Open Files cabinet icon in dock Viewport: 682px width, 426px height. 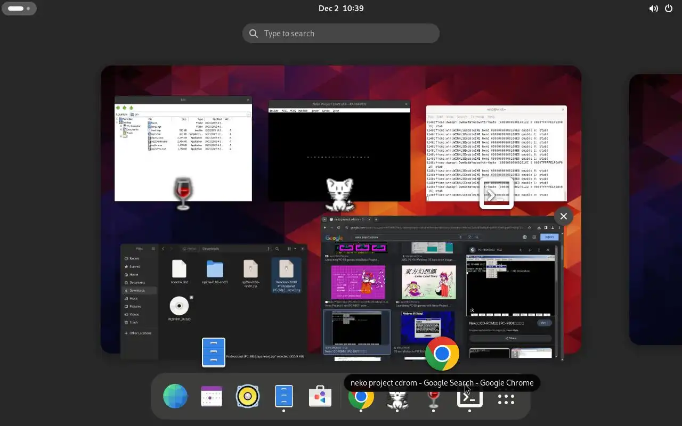click(x=284, y=396)
